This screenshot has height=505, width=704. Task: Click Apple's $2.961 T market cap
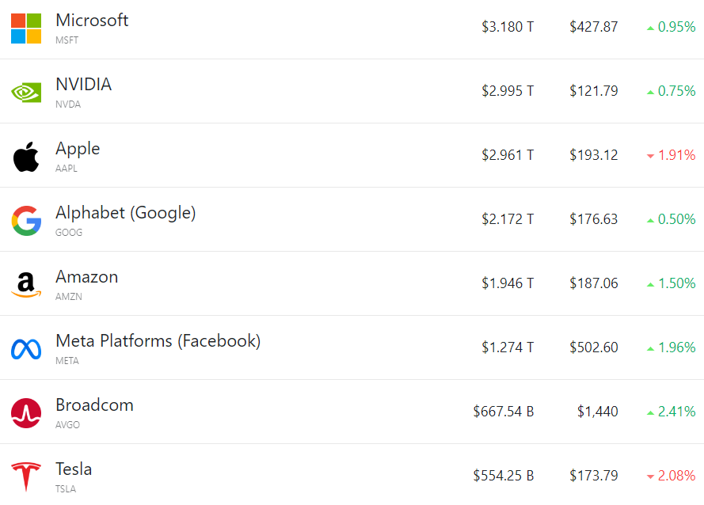508,155
